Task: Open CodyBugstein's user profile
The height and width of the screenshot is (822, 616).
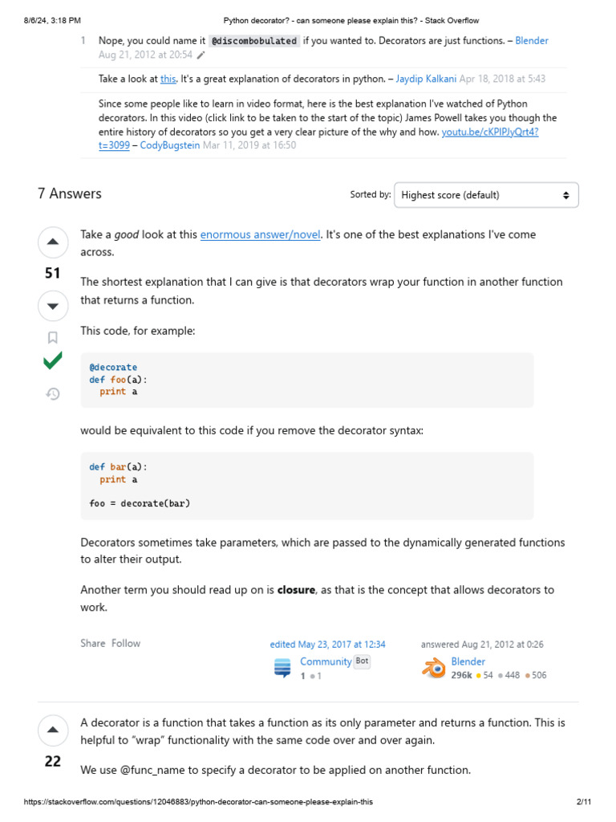Action: click(170, 145)
